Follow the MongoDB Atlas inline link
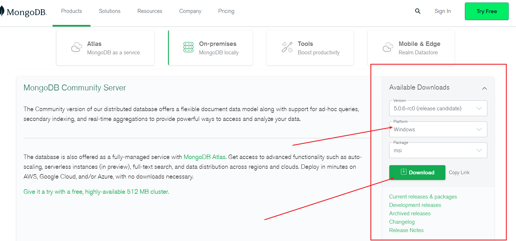This screenshot has width=516, height=241. [205, 157]
